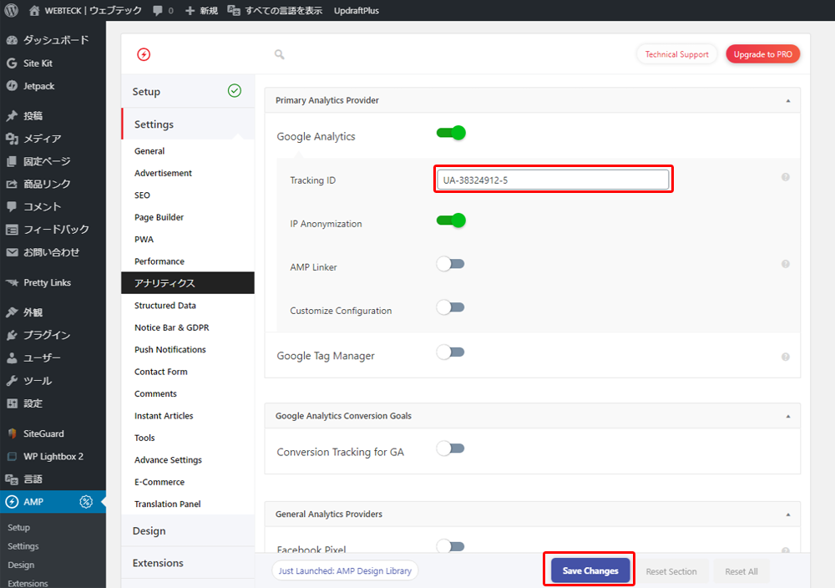Click the pin icon for posts

tap(12, 115)
